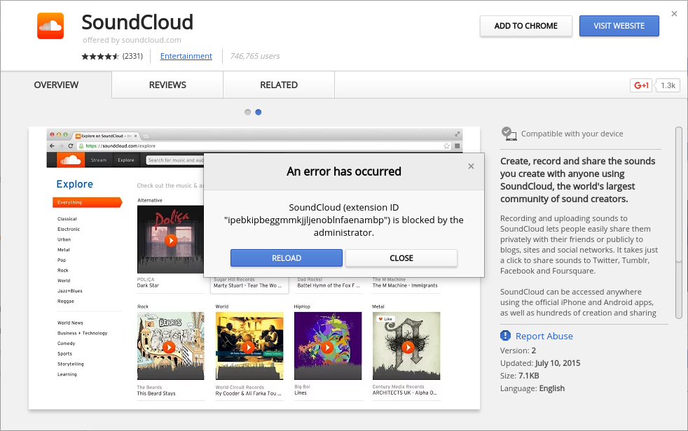Click the Size 7.1KB text
Screen dimensions: 688x431
tap(520, 376)
